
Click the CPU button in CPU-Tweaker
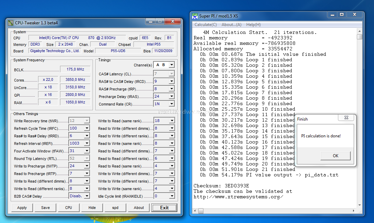click(x=69, y=208)
